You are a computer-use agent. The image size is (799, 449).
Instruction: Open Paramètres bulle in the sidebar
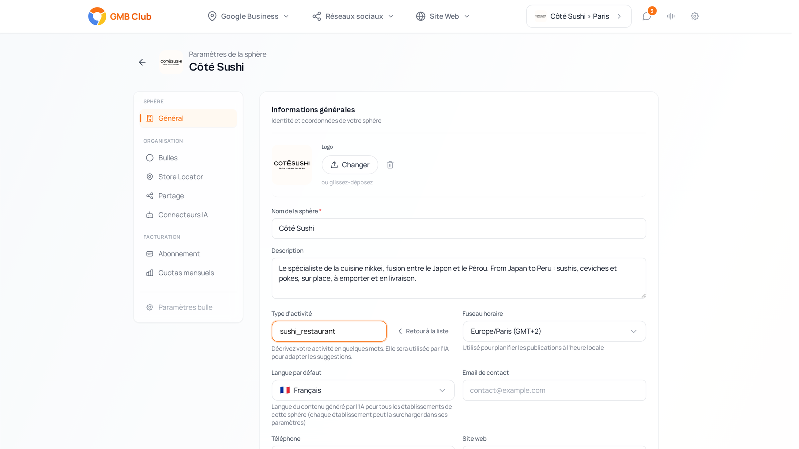(188, 307)
